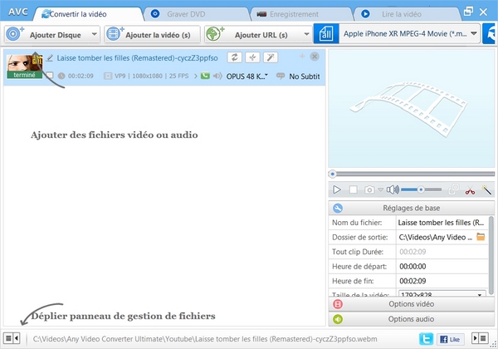Screen dimensions: 498x349
Task: Expand the Options vidéo section
Action: (x=412, y=304)
